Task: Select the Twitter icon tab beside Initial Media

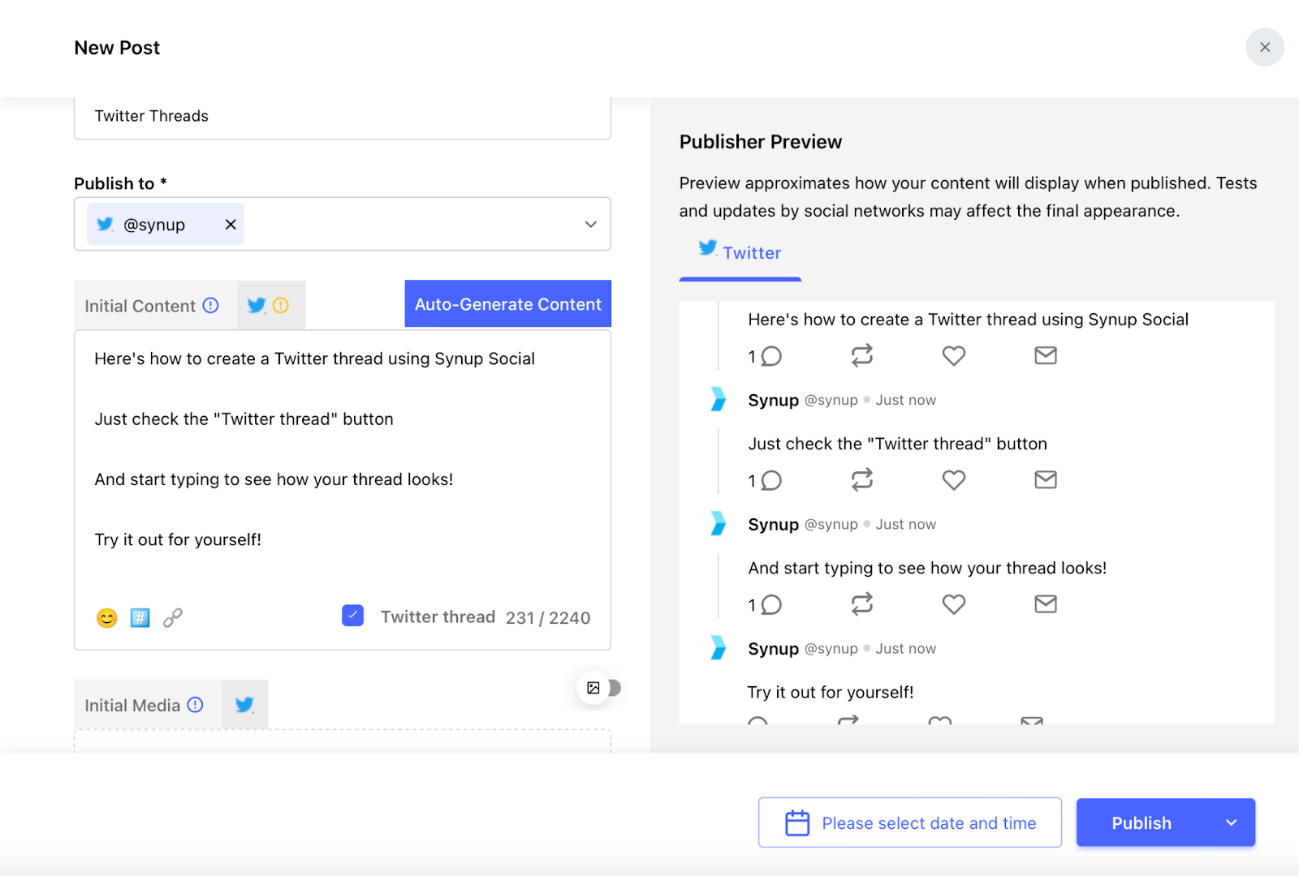Action: (x=244, y=705)
